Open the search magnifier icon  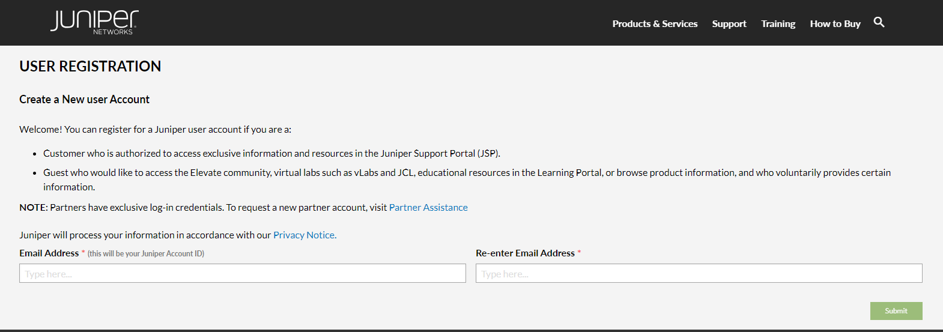pos(879,23)
